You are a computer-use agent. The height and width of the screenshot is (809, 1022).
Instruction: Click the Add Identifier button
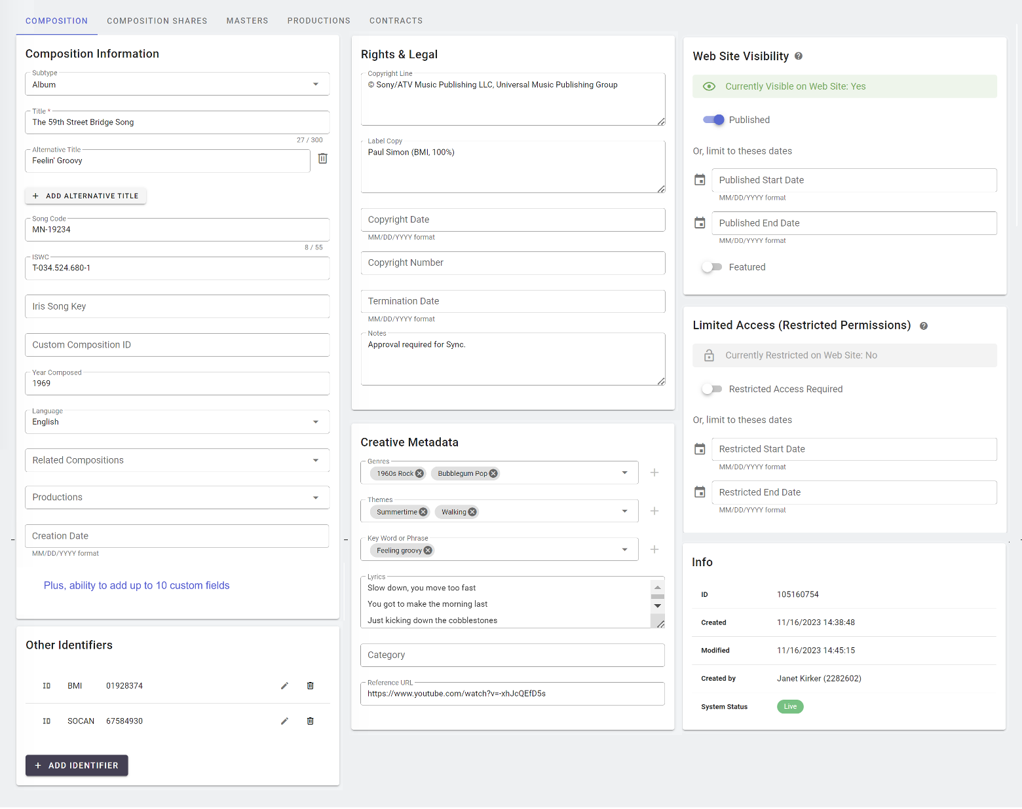coord(77,766)
